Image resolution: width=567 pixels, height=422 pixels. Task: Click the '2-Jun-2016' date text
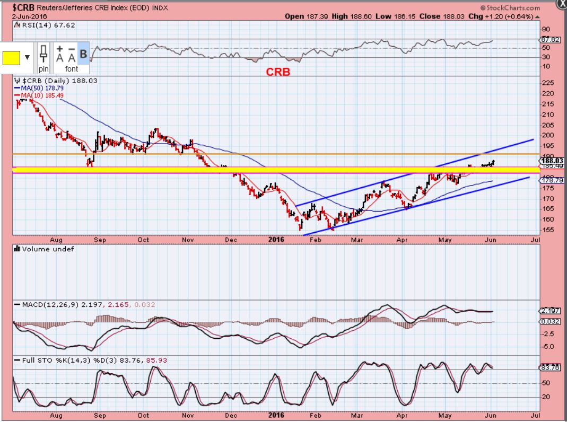pos(30,16)
